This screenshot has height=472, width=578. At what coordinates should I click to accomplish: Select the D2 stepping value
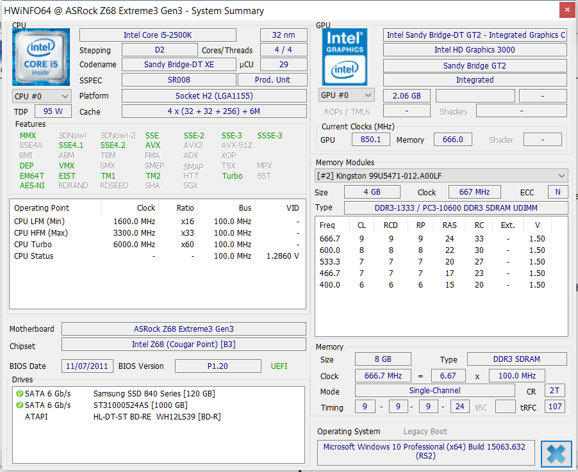click(160, 50)
